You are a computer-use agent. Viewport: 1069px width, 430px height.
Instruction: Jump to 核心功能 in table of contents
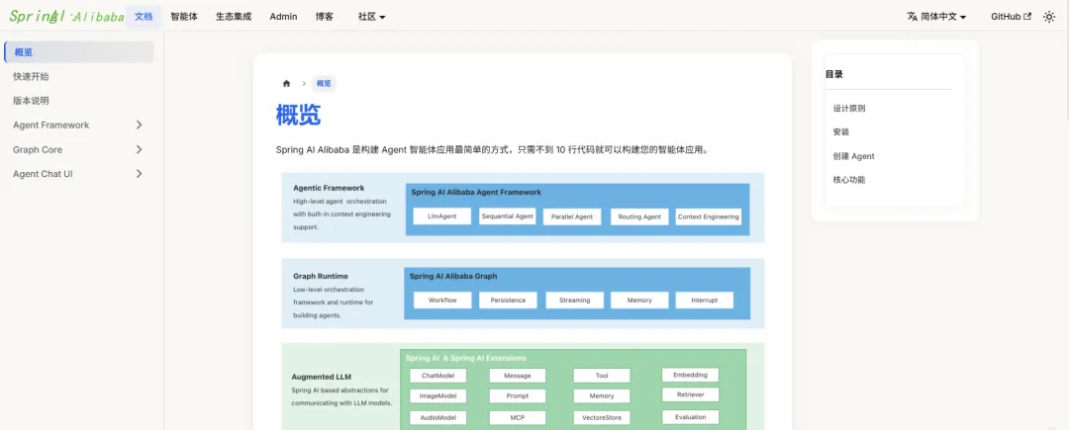(849, 180)
